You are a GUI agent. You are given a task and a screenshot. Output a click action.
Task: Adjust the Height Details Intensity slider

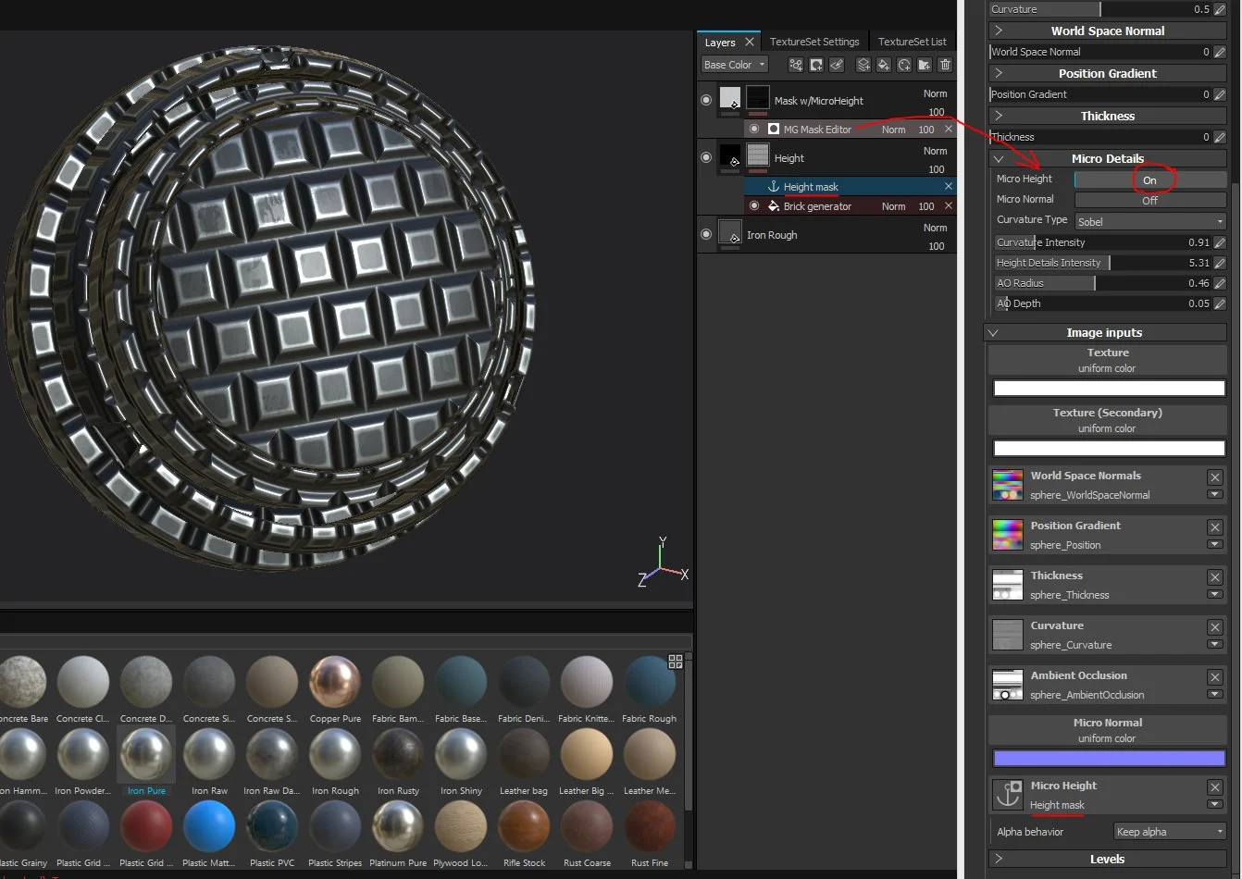(x=1103, y=263)
